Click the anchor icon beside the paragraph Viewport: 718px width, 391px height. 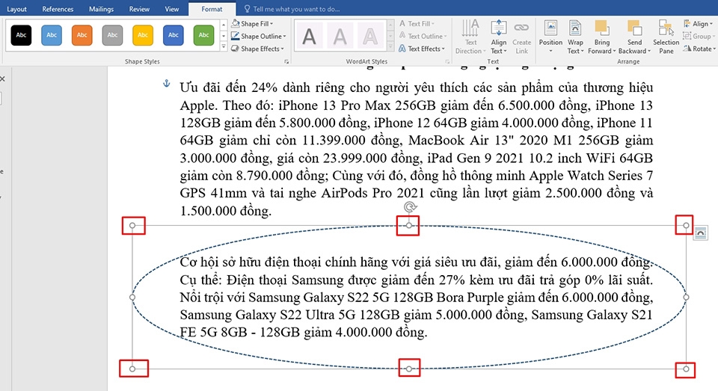pos(167,84)
